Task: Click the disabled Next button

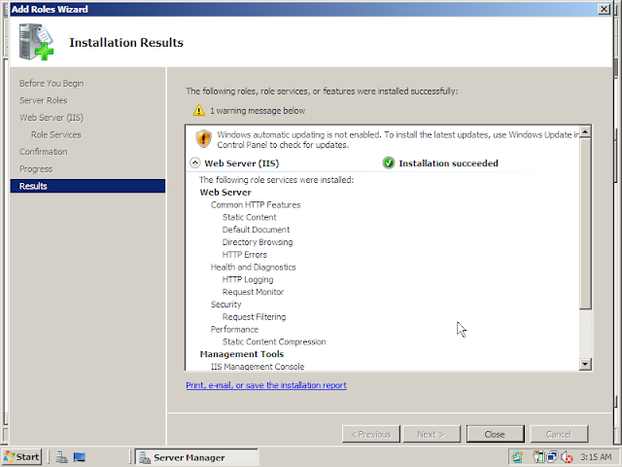Action: pos(432,434)
